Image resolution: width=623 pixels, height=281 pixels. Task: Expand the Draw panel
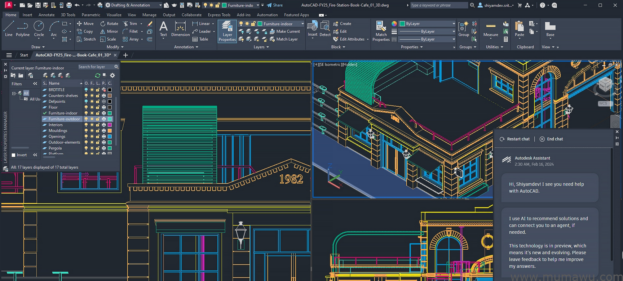[38, 47]
